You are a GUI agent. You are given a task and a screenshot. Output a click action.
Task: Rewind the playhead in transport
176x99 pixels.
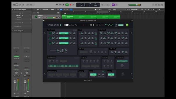[57, 5]
